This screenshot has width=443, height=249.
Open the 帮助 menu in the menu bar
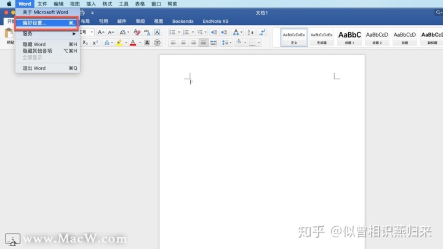pyautogui.click(x=172, y=4)
